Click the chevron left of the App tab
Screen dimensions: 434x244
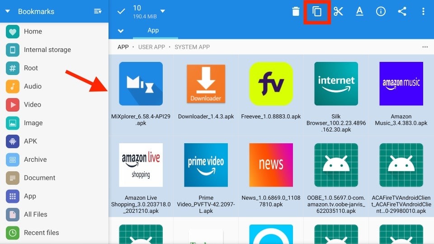click(121, 31)
